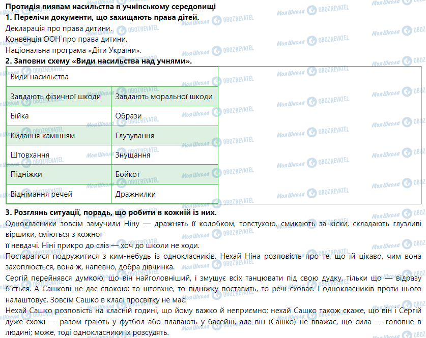Select column header 'Завдають фізичної шкоди'
Viewport: 426px width, 338px height.
click(55, 97)
